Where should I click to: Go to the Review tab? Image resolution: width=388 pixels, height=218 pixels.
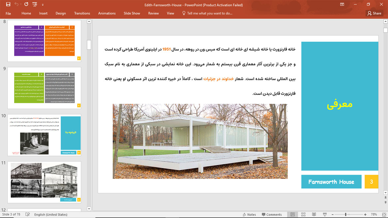[153, 14]
